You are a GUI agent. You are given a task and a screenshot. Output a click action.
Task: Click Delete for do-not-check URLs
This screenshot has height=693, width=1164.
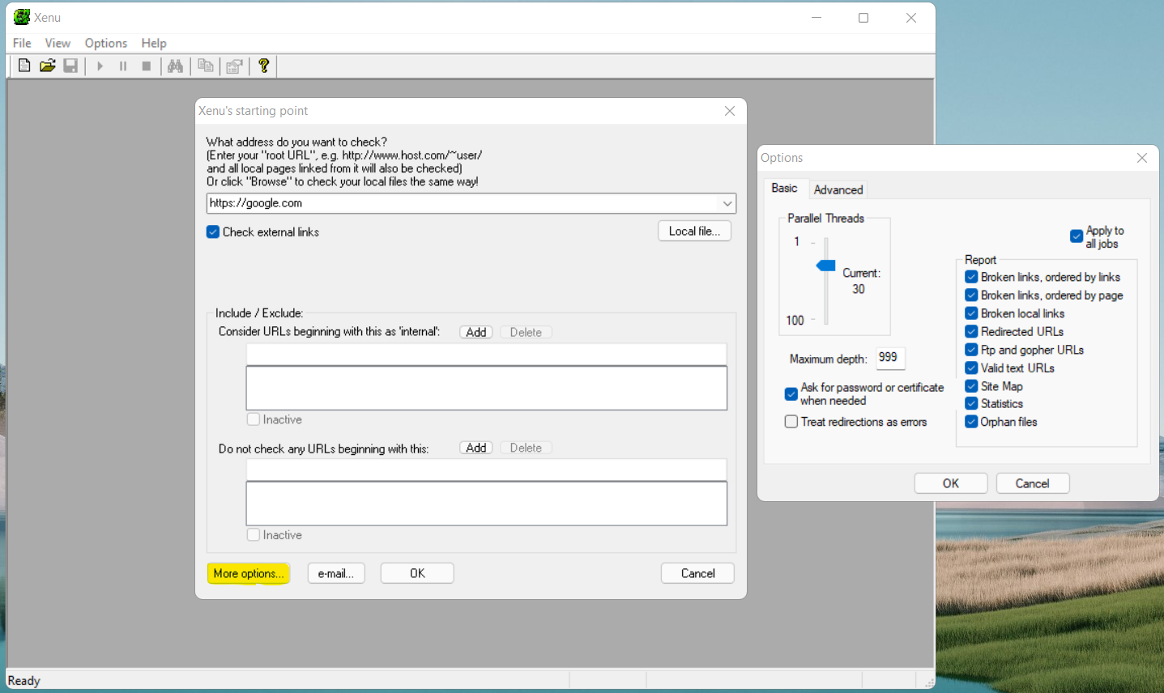(526, 448)
